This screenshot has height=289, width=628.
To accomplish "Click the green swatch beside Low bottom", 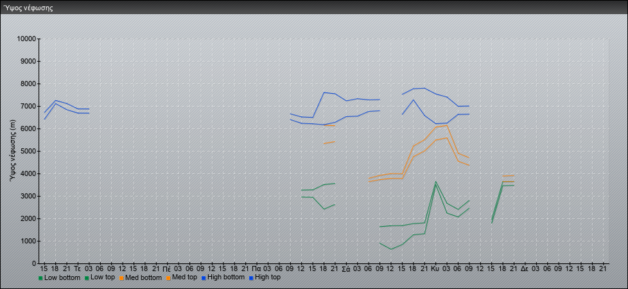I will [x=40, y=277].
